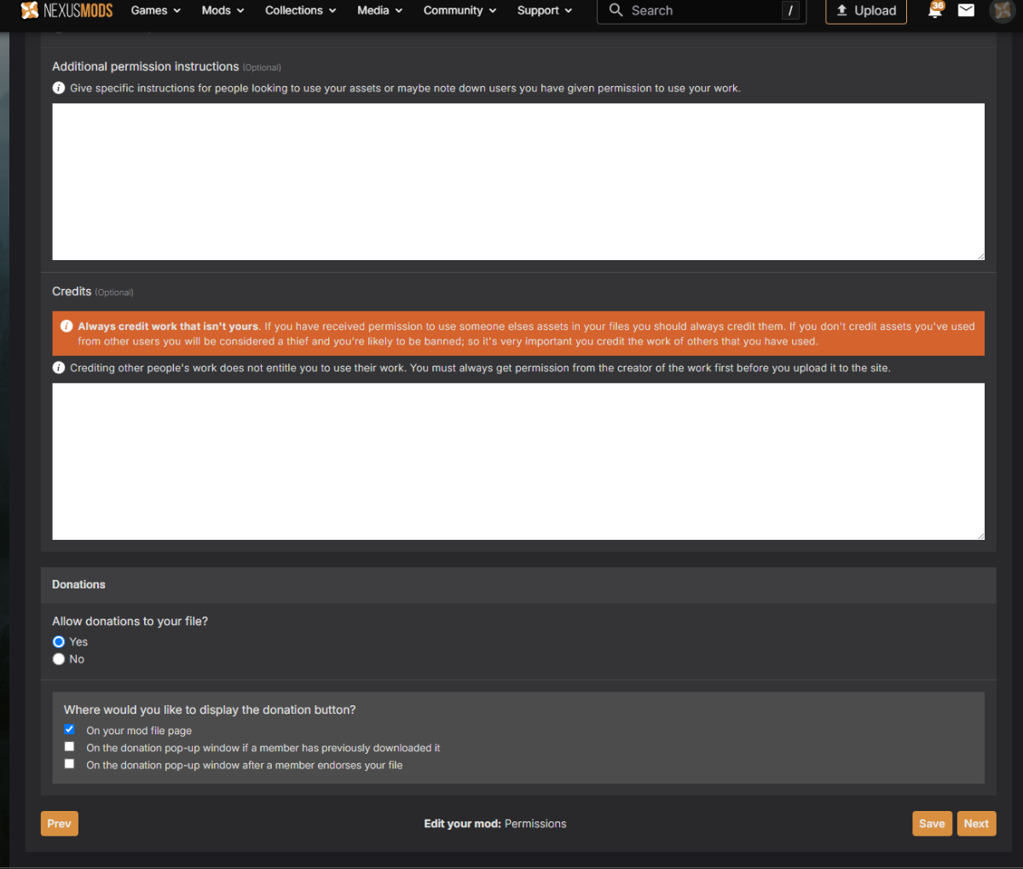Click into Additional permission instructions textarea

coord(518,182)
